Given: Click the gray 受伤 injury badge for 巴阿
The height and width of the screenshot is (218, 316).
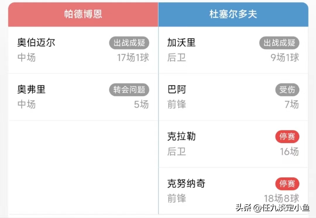Looking at the screenshot, I should click(x=287, y=90).
